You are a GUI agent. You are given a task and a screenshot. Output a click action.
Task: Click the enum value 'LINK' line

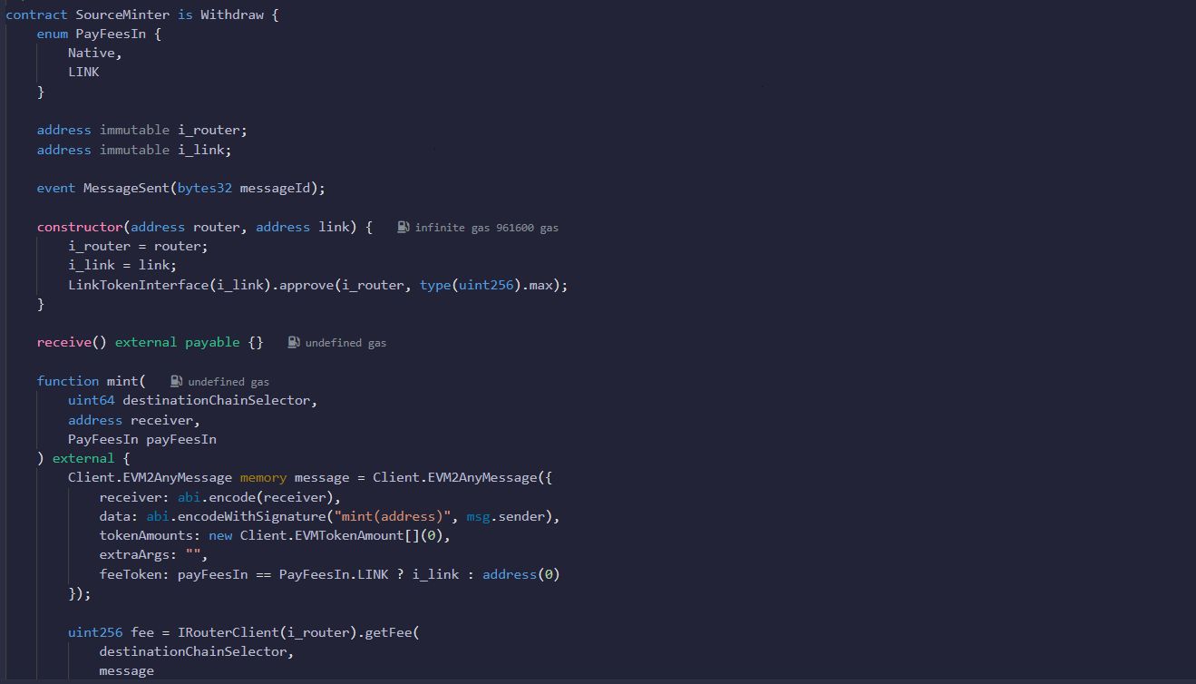(x=83, y=73)
